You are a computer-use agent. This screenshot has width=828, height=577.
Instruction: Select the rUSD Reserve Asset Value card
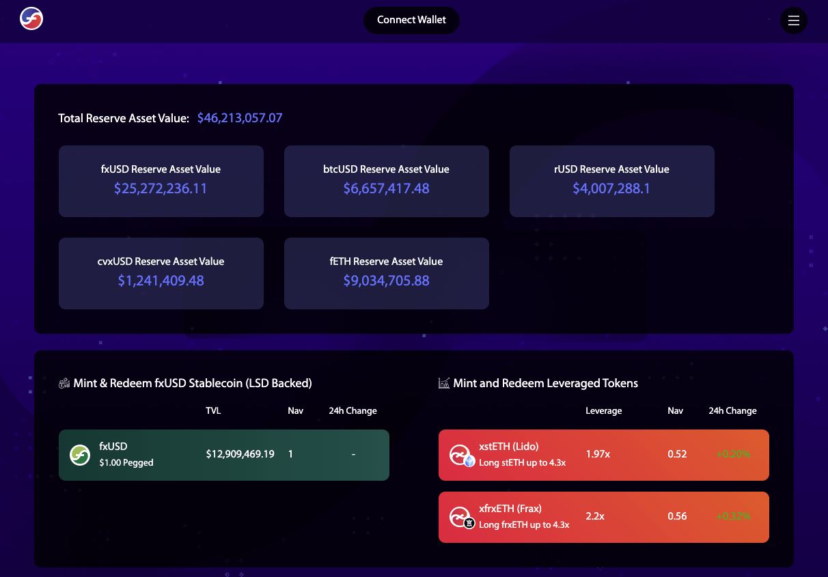612,181
